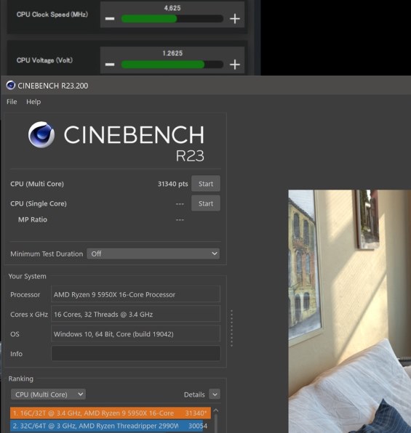Viewport: 411px width, 433px height.
Task: Click the Processor field showing AMD Ryzen 9 5950X
Action: (136, 294)
